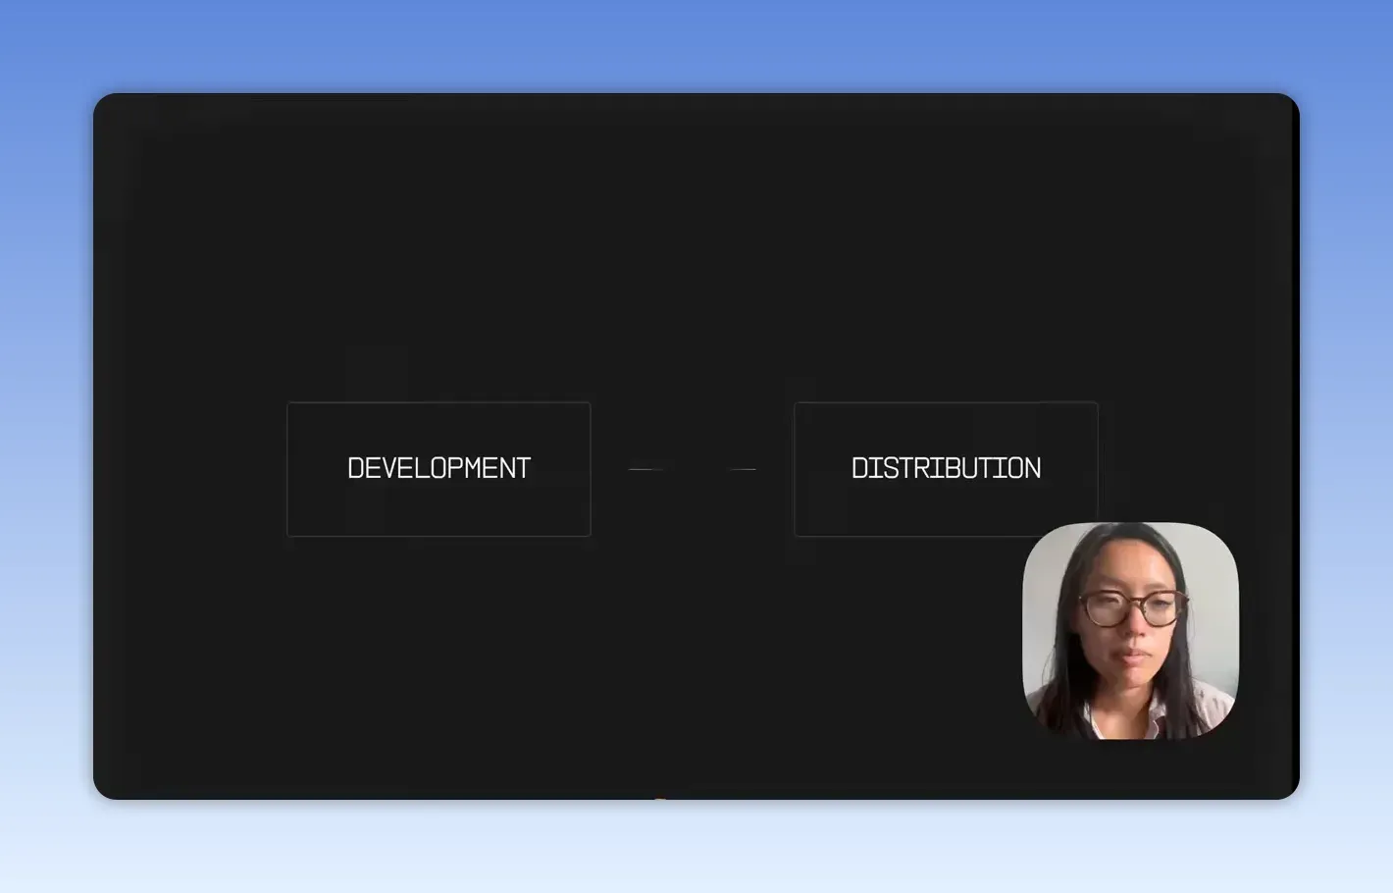Click the DEVELOPMENT box

[x=439, y=469]
